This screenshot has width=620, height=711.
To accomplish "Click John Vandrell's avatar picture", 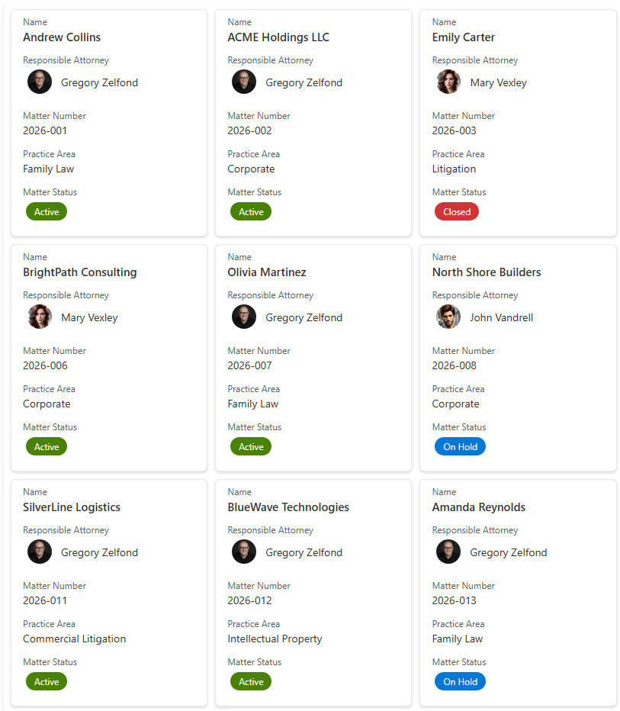I will (x=448, y=317).
